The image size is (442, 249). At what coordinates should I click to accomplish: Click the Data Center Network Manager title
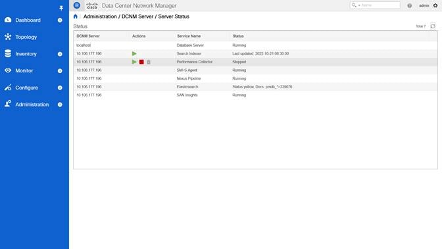click(x=139, y=6)
